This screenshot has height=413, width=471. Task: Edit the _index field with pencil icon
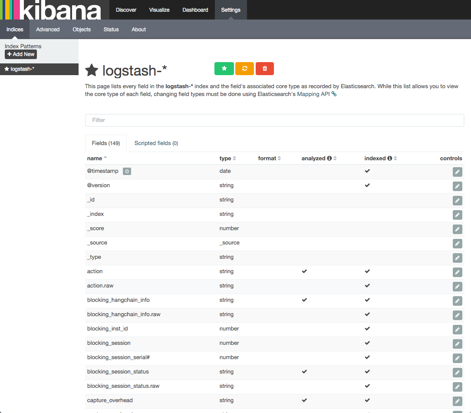(x=457, y=215)
